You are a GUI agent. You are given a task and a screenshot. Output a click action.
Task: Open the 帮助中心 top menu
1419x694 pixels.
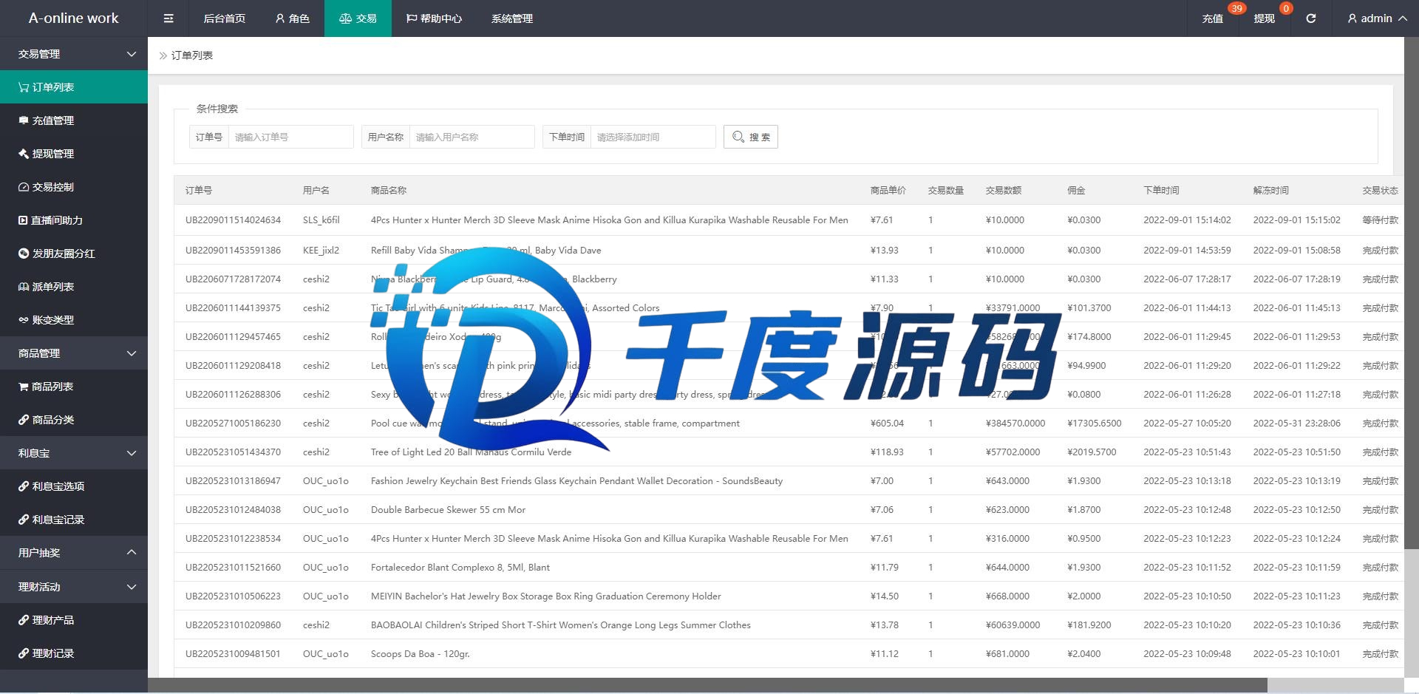(x=434, y=18)
